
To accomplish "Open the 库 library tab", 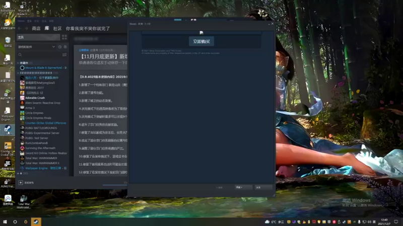I will point(47,28).
